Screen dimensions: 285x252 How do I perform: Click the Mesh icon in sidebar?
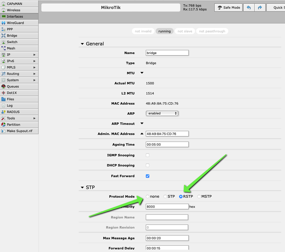pos(3,48)
